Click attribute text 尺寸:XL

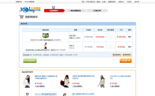(x=72, y=48)
